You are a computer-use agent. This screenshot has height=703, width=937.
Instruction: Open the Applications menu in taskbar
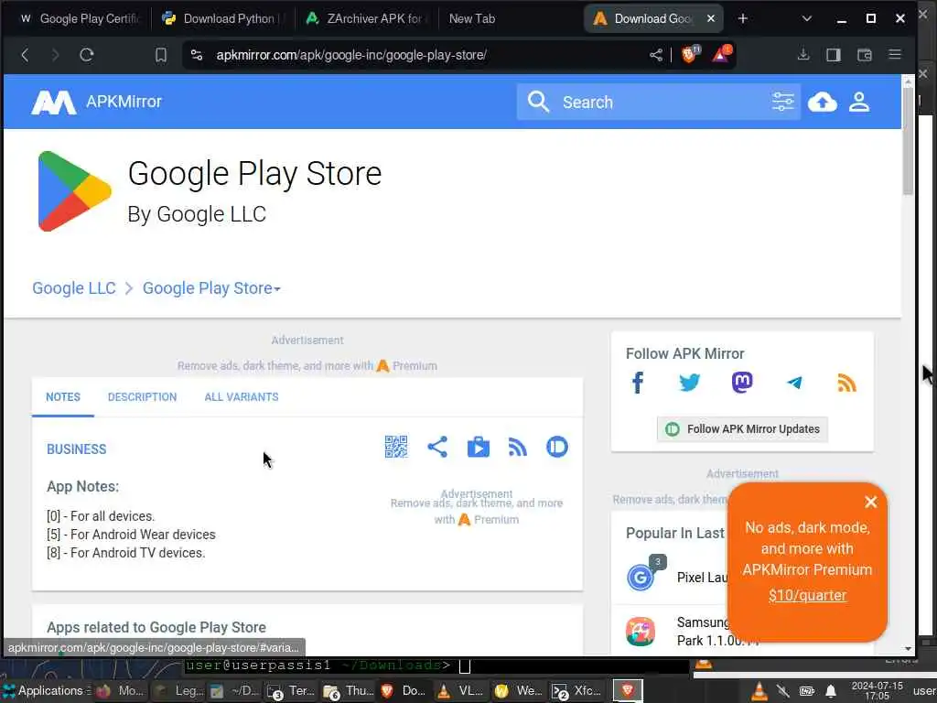click(46, 691)
